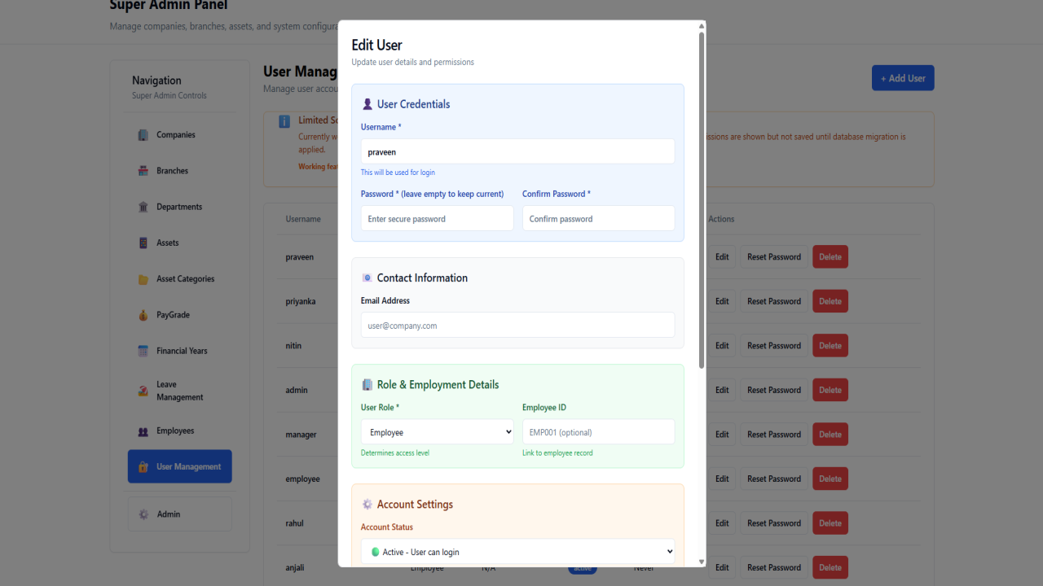Image resolution: width=1043 pixels, height=586 pixels.
Task: Click the Companies icon in the sidebar
Action: 143,135
